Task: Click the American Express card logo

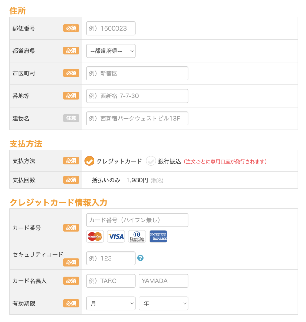Action: point(158,236)
